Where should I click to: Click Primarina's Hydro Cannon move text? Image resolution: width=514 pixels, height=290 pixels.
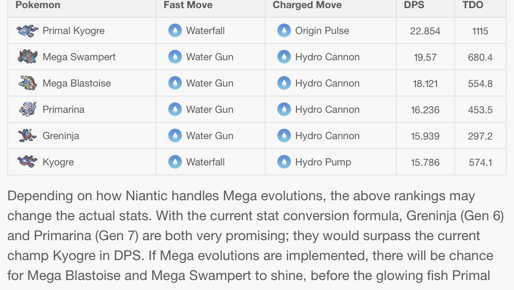click(x=327, y=110)
